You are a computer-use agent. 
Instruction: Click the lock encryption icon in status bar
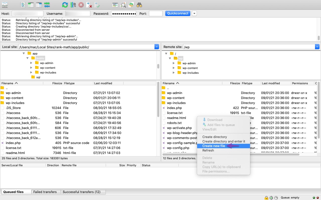click(266, 198)
